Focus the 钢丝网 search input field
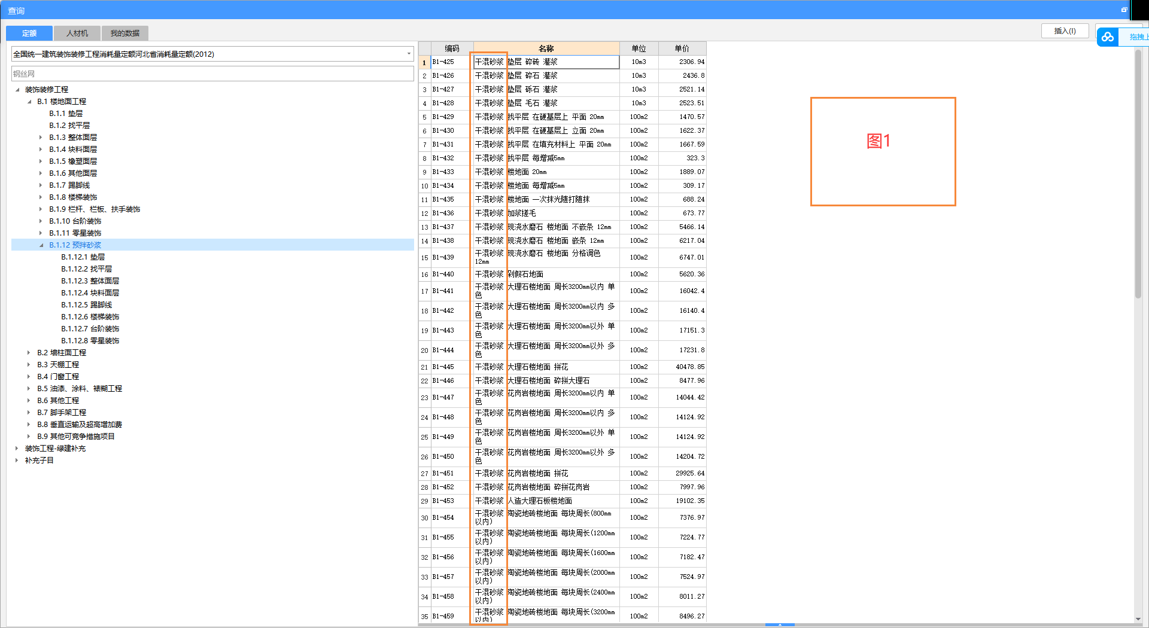 [212, 74]
